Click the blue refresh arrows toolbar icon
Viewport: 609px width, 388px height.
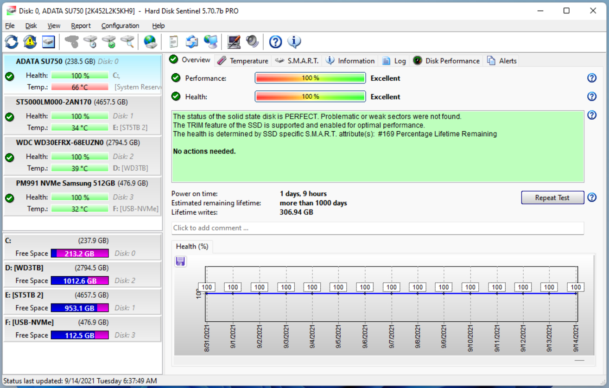tap(12, 42)
